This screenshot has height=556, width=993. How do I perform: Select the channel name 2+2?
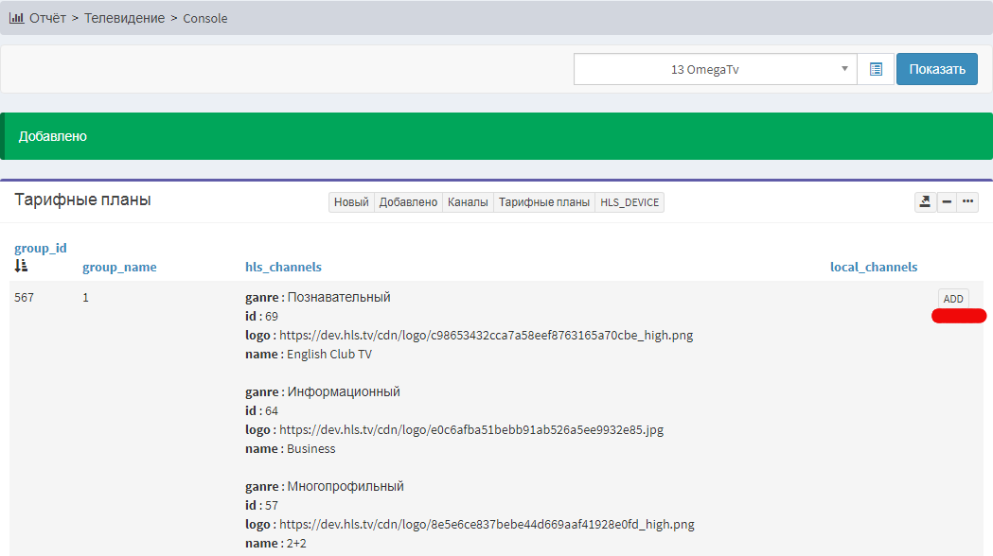[296, 544]
